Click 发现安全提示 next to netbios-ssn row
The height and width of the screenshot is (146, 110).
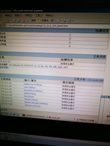pos(69,86)
